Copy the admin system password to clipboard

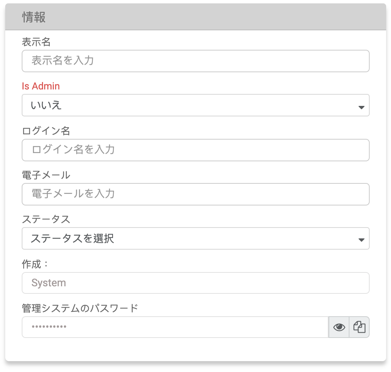[359, 327]
